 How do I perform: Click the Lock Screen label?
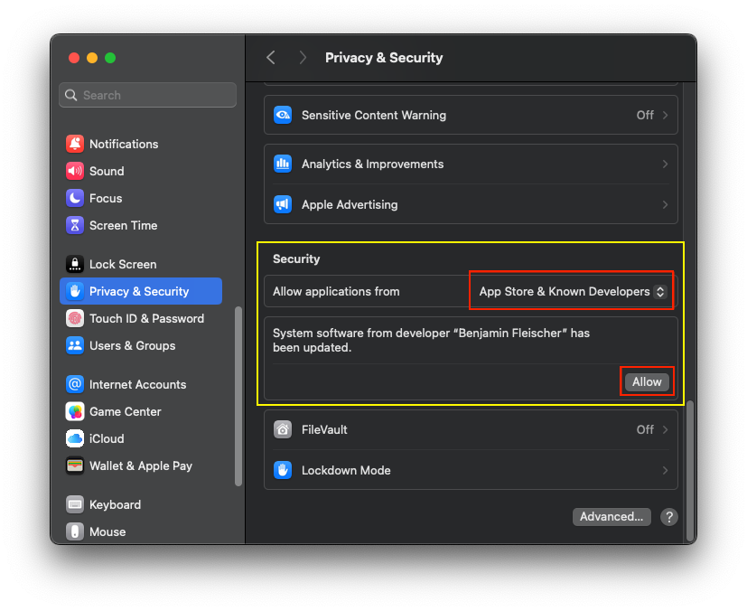coord(123,264)
